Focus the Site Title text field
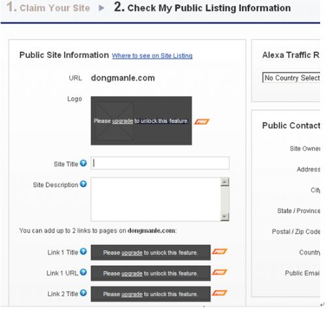The height and width of the screenshot is (310, 326). click(160, 163)
